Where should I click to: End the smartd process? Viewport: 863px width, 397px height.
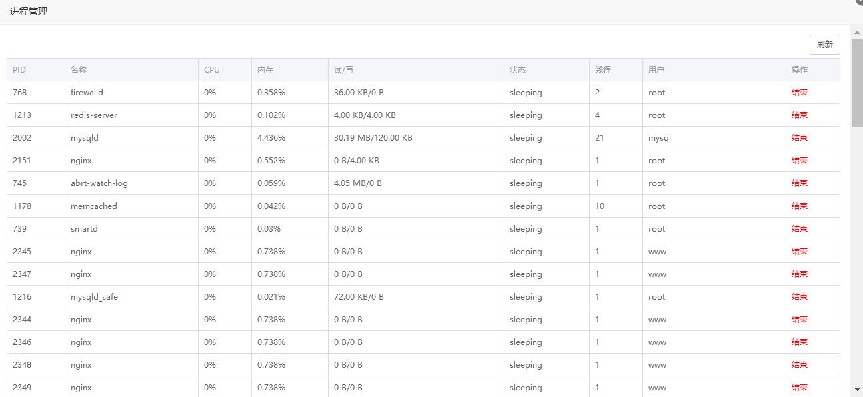pyautogui.click(x=799, y=229)
